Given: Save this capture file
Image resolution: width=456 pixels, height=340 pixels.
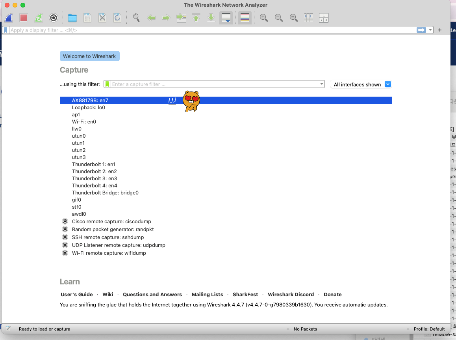Looking at the screenshot, I should pos(87,18).
